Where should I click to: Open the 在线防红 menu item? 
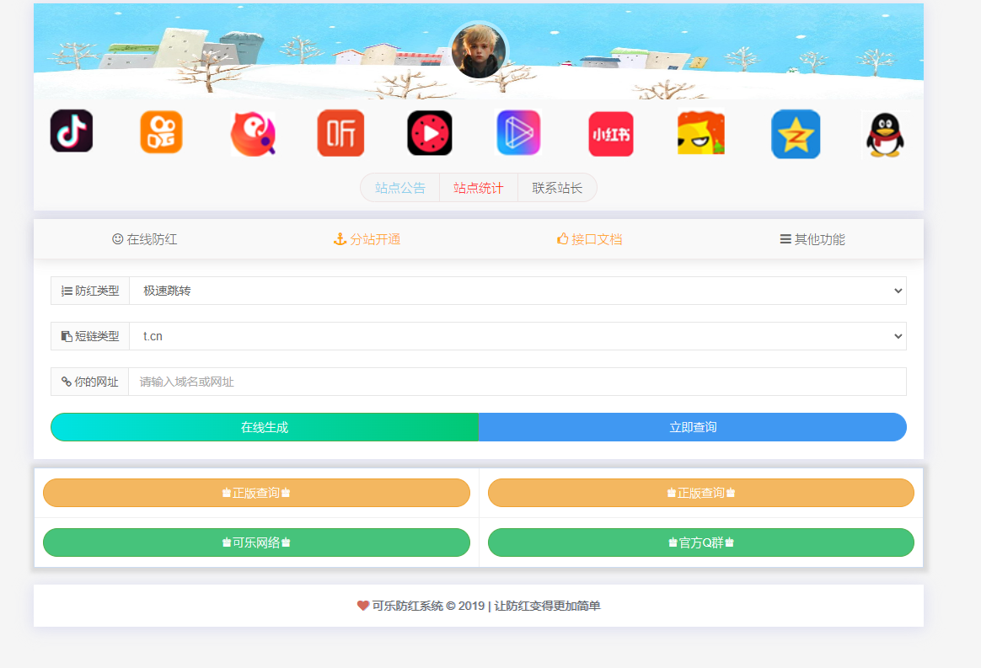[144, 239]
